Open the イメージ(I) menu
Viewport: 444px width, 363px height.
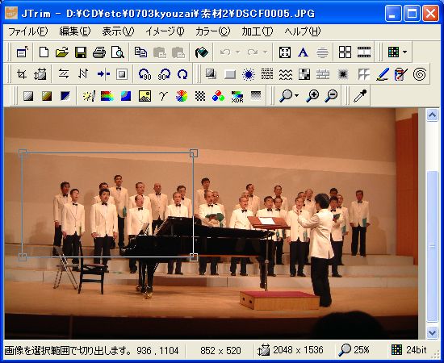165,31
